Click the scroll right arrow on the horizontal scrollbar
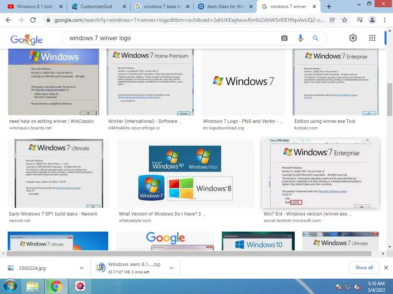The image size is (393, 294). (x=383, y=253)
